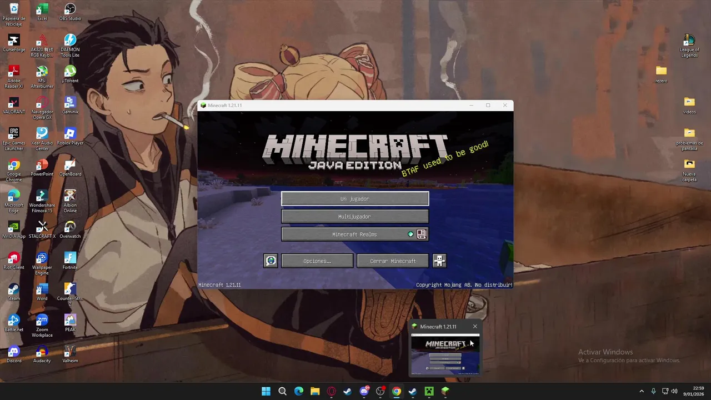Select the League of Legends shortcut
This screenshot has width=711, height=400.
689,46
